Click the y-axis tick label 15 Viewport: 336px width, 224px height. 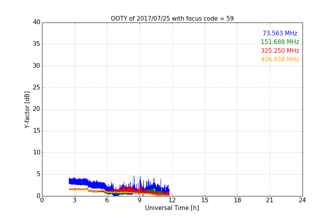click(37, 131)
